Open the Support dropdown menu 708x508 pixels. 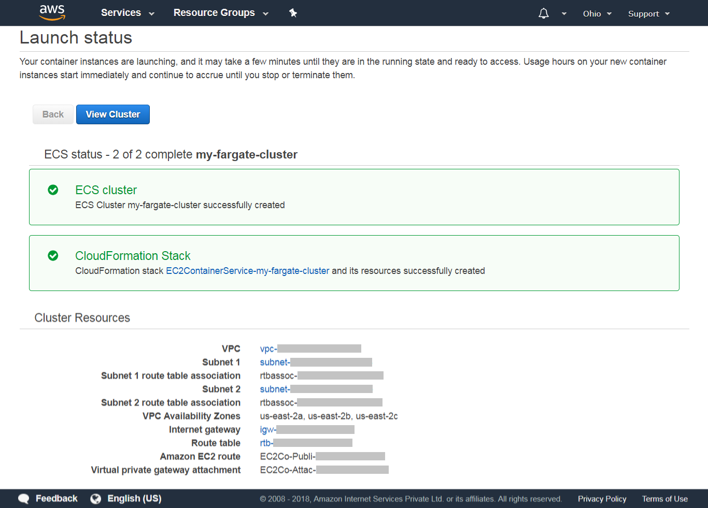pos(649,14)
